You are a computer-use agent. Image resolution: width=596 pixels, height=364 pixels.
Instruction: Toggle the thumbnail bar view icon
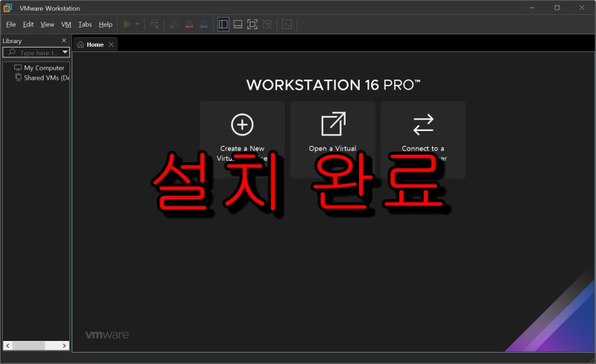238,25
